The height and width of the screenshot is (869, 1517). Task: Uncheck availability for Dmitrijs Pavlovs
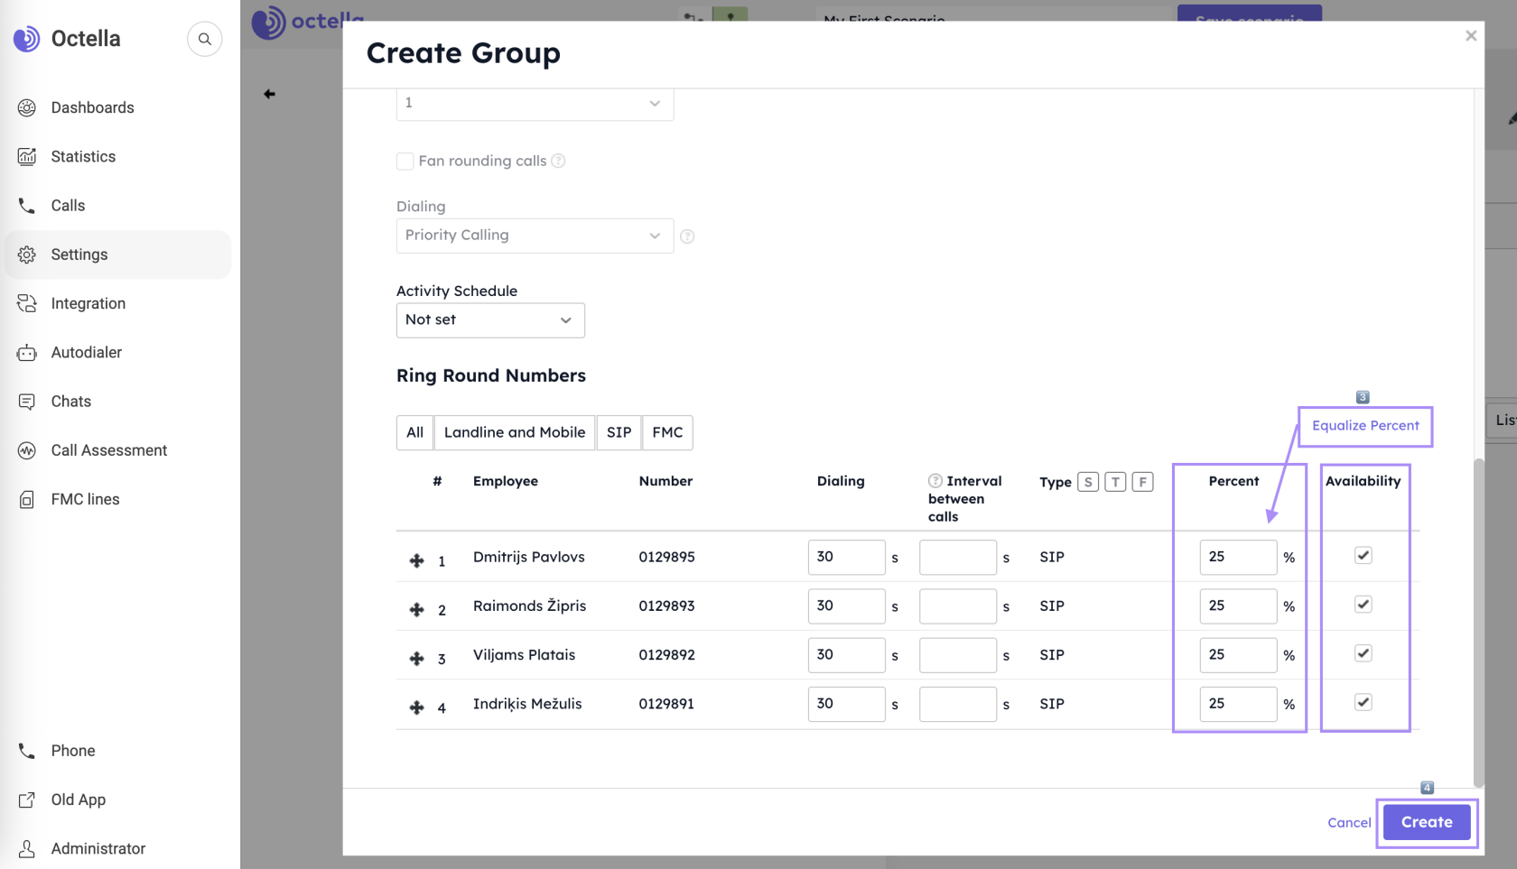coord(1363,556)
